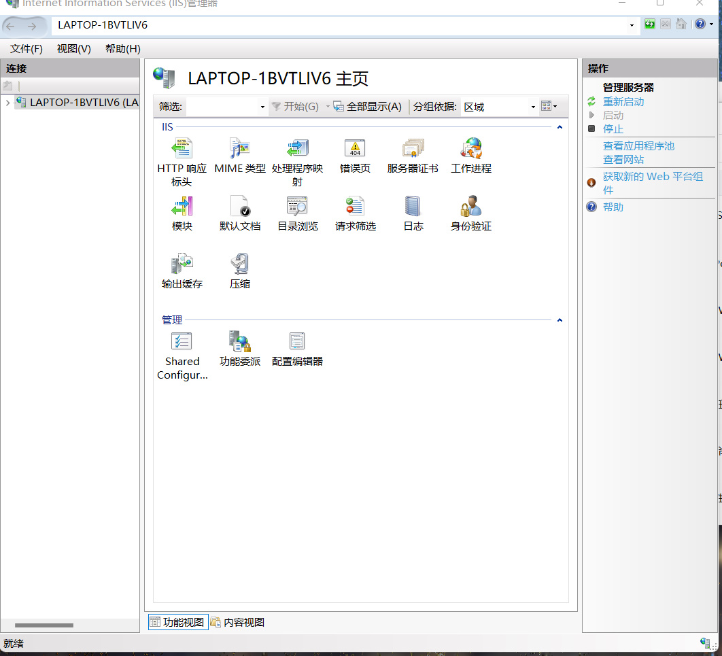The width and height of the screenshot is (722, 656).
Task: Click the blue help icon in the address bar toolbar
Action: (700, 24)
